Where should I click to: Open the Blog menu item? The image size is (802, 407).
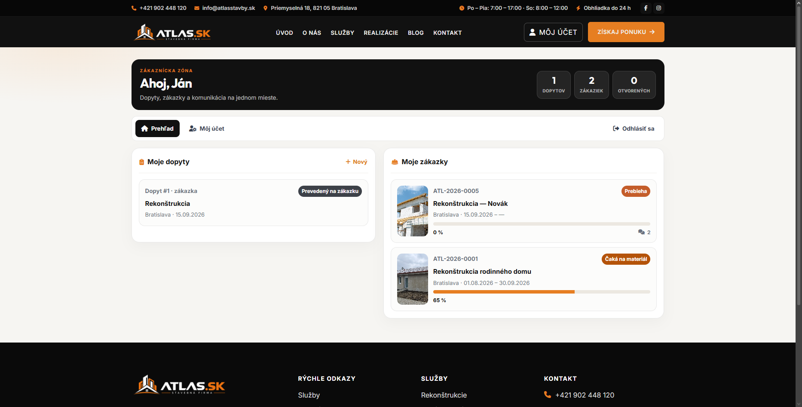click(416, 33)
